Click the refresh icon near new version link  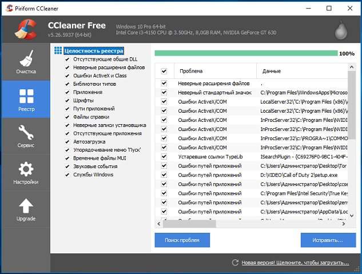pyautogui.click(x=235, y=263)
